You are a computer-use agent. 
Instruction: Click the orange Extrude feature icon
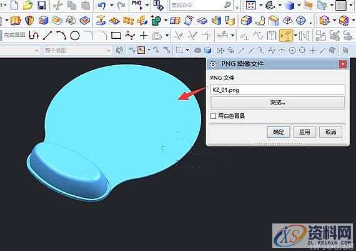pyautogui.click(x=16, y=20)
